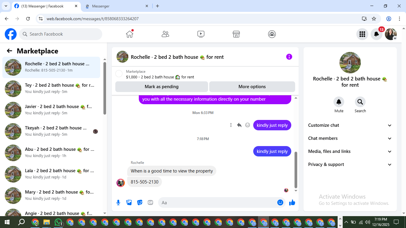Open the Friends icon in top navigation
Image resolution: width=406 pixels, height=228 pixels.
165,34
